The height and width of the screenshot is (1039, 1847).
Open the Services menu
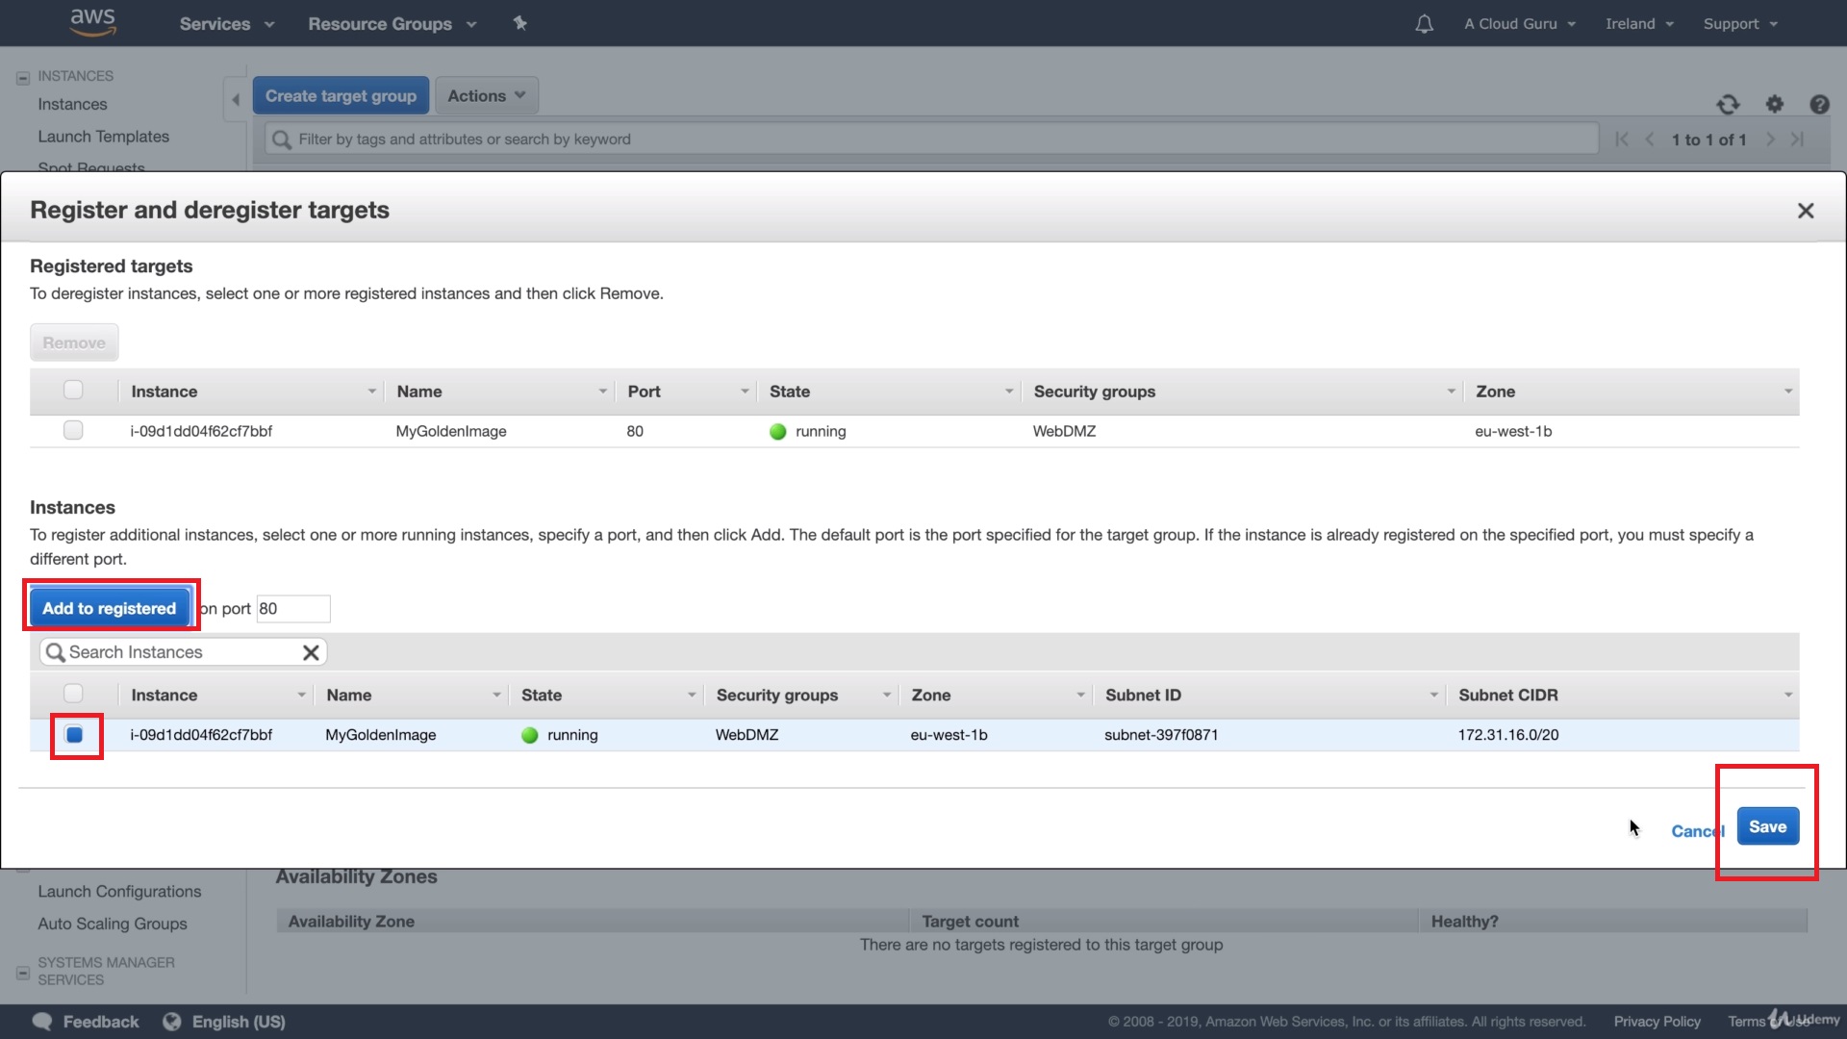(226, 24)
